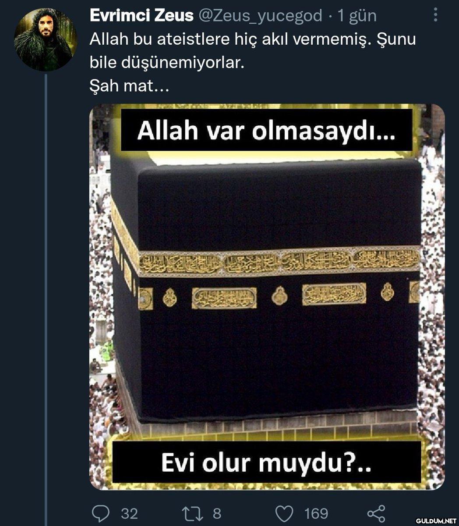
Task: Open the @Zeus_yucegod handle link
Action: coord(261,16)
